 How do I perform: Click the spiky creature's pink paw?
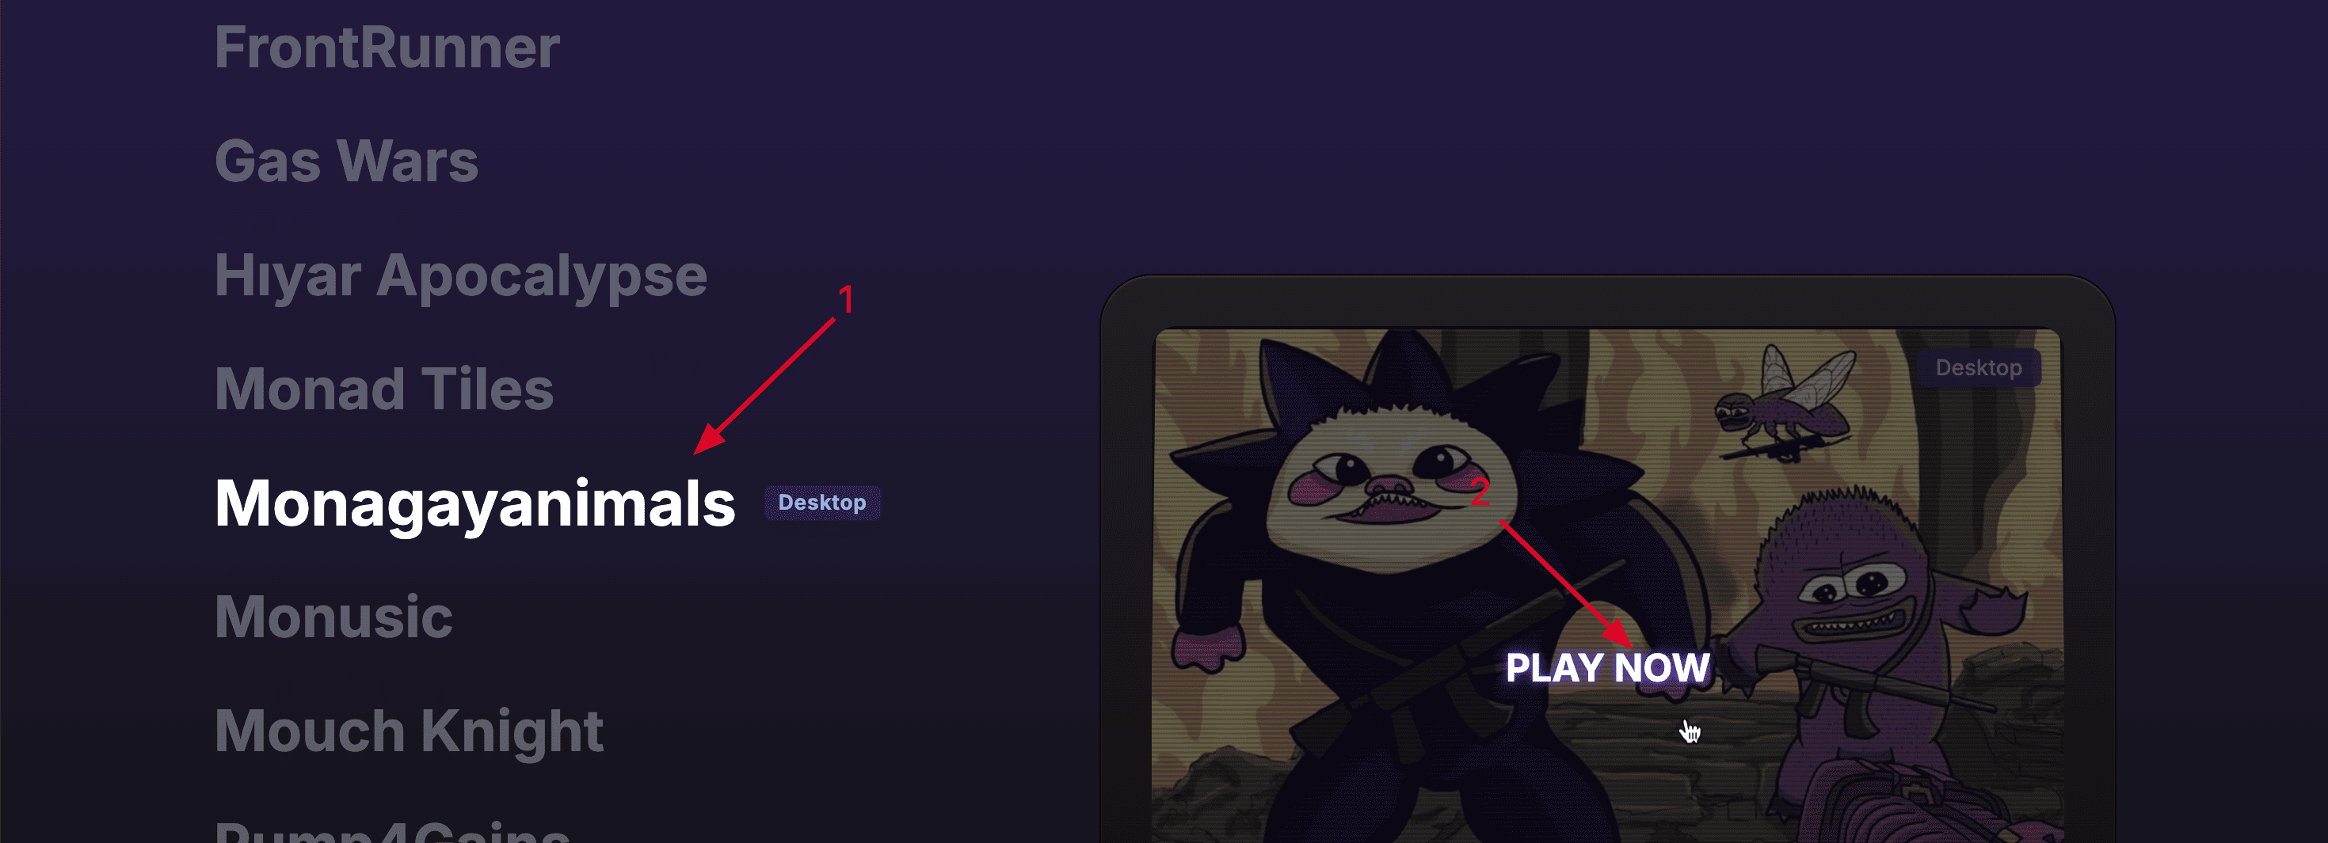pyautogui.click(x=1208, y=649)
